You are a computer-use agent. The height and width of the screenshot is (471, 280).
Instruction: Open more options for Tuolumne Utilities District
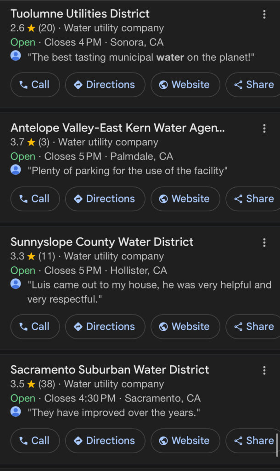coord(264,14)
